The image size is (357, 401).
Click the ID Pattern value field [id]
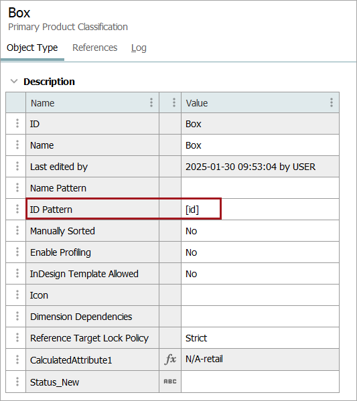[x=260, y=210]
